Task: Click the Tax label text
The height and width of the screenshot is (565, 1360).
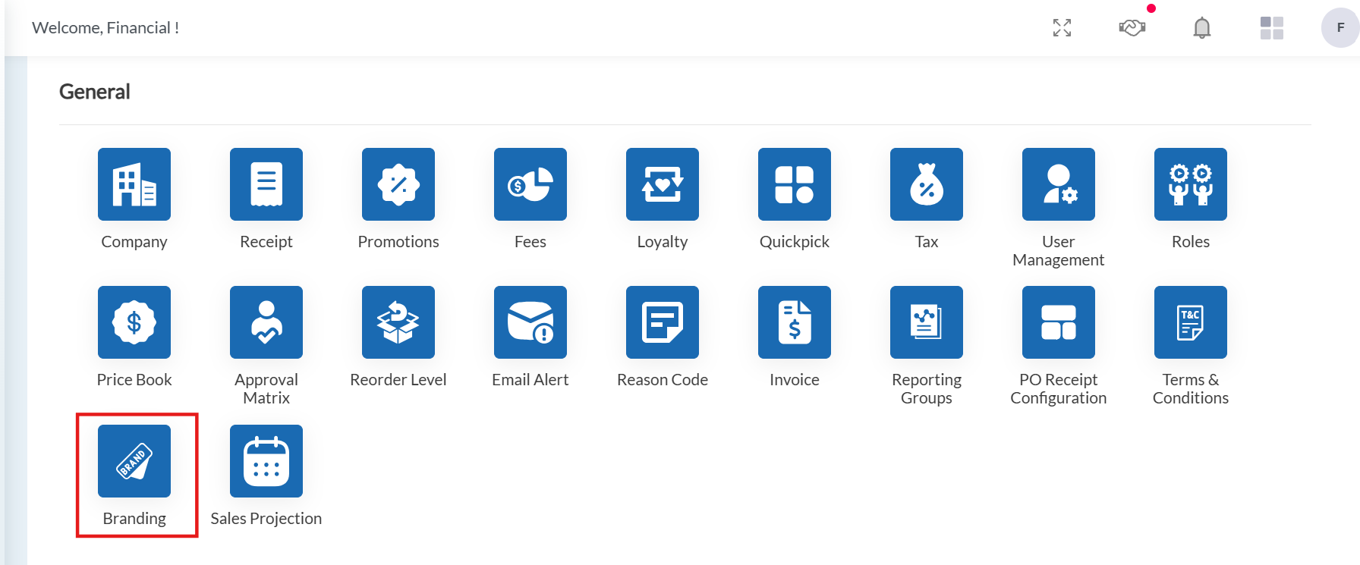Action: coord(927,242)
